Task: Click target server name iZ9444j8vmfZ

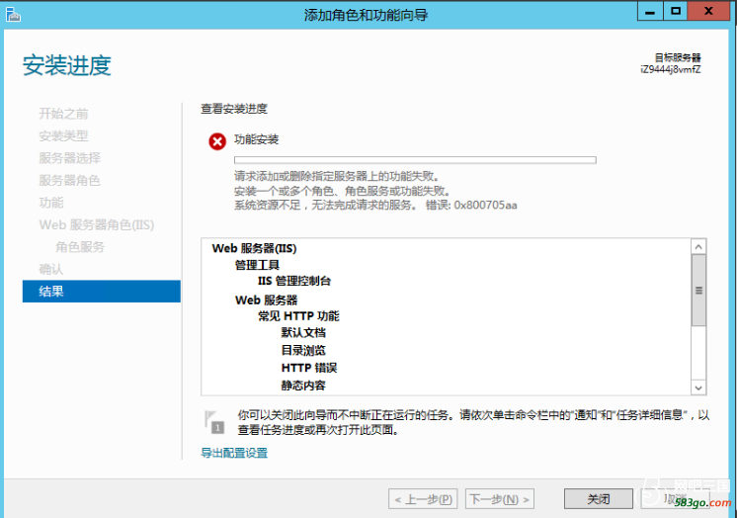Action: pos(670,69)
